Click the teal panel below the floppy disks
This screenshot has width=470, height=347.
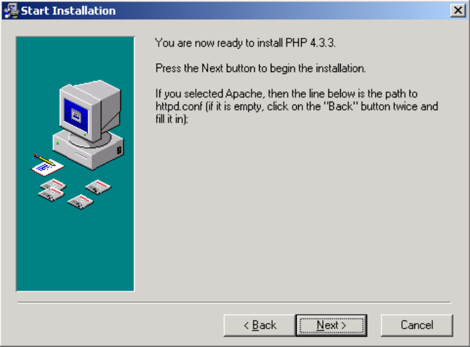[75, 250]
